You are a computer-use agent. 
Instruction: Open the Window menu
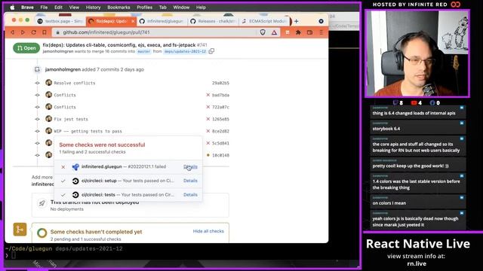pyautogui.click(x=181, y=8)
